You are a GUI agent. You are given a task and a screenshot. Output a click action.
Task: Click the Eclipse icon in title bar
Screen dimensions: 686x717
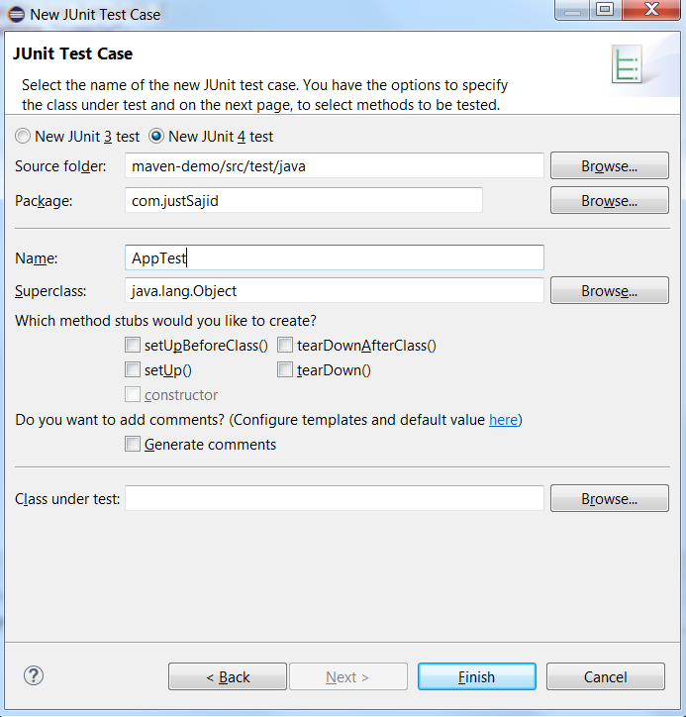pos(16,14)
